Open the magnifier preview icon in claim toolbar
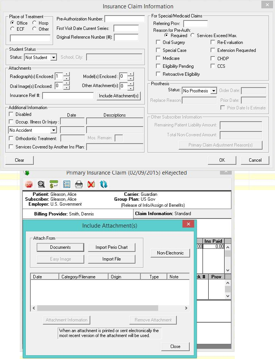Screen dimensions: 275x359 tap(41, 184)
